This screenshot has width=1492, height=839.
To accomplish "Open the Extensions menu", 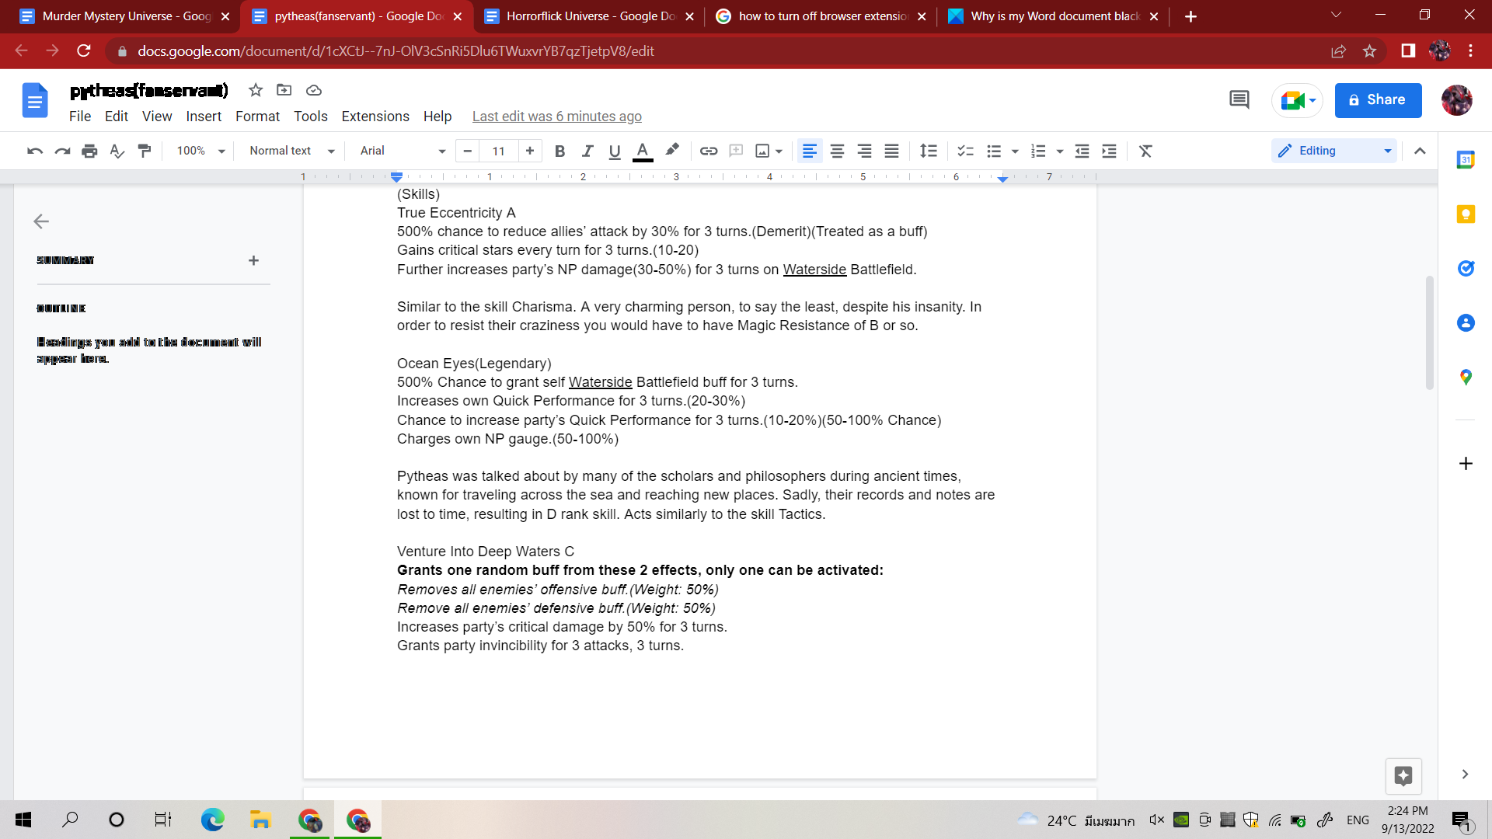I will click(x=375, y=117).
